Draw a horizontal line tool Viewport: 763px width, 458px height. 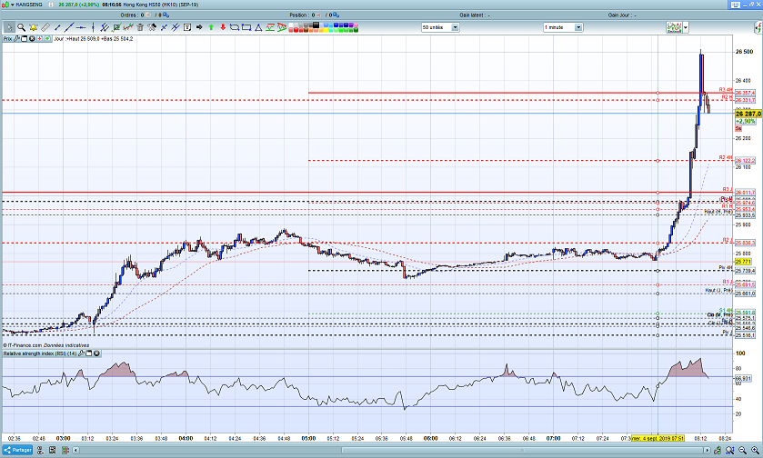81,27
